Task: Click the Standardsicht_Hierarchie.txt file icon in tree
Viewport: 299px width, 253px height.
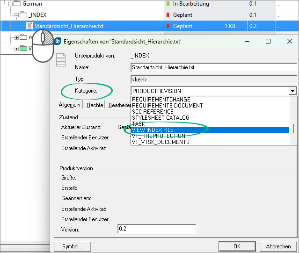Action: [x=29, y=26]
